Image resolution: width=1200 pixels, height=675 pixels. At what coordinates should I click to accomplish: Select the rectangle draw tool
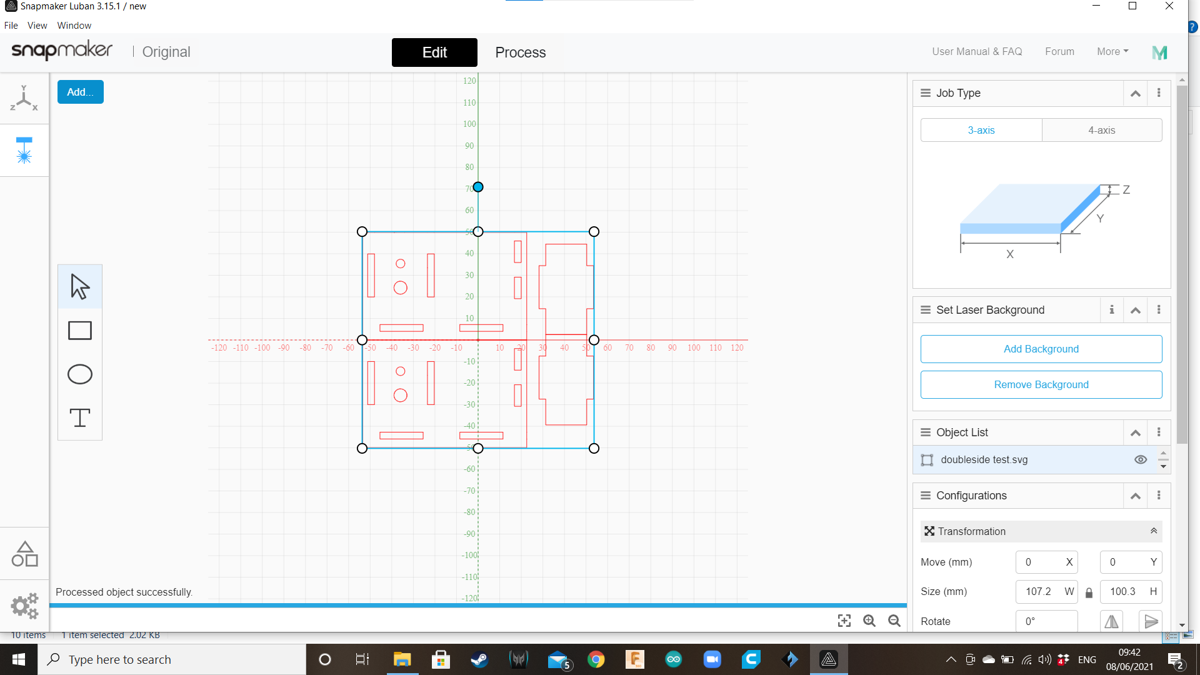[79, 329]
